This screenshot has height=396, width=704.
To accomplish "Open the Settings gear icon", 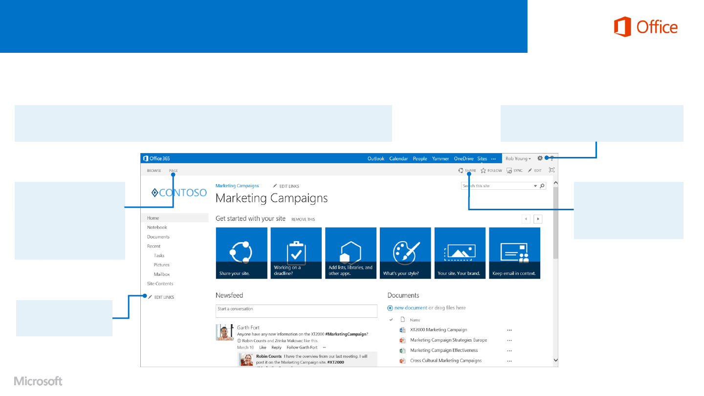I will (540, 158).
